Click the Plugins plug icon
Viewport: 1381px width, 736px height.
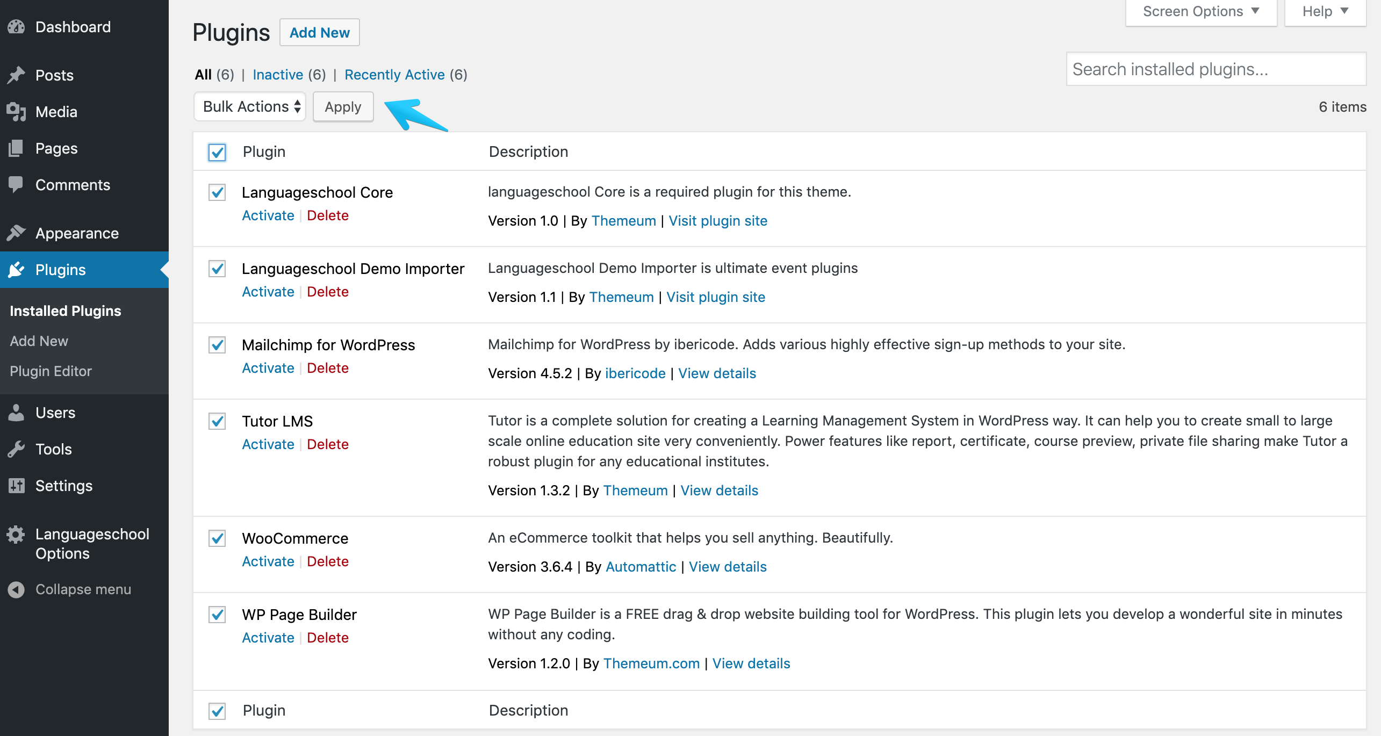point(17,270)
